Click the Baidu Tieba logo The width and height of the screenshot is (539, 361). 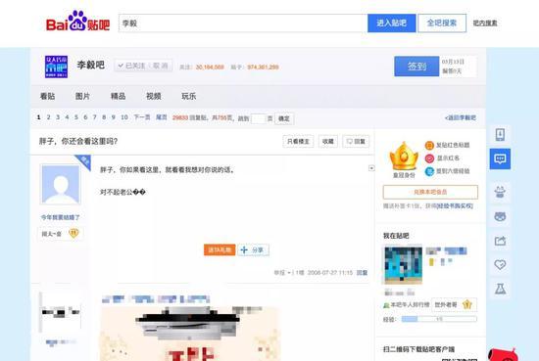78,22
